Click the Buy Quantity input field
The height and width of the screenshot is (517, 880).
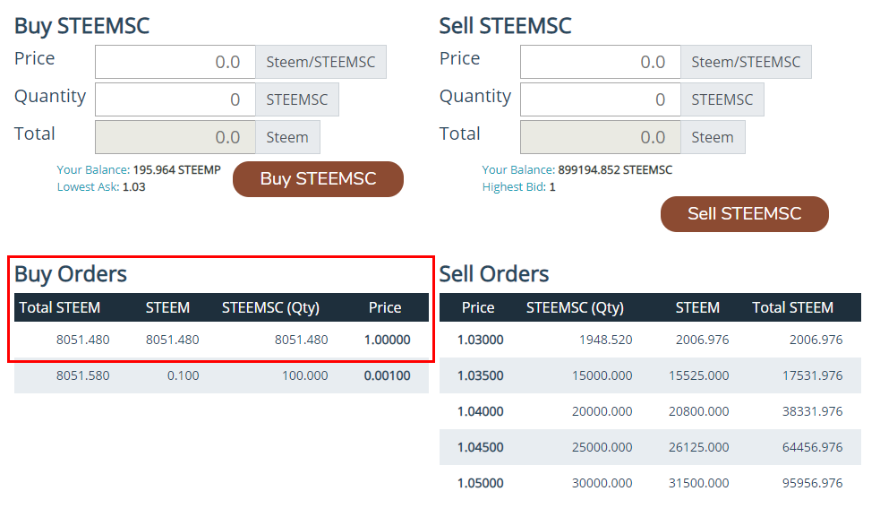175,99
